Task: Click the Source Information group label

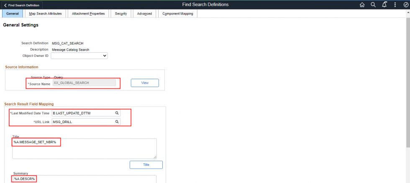Action: (x=22, y=67)
